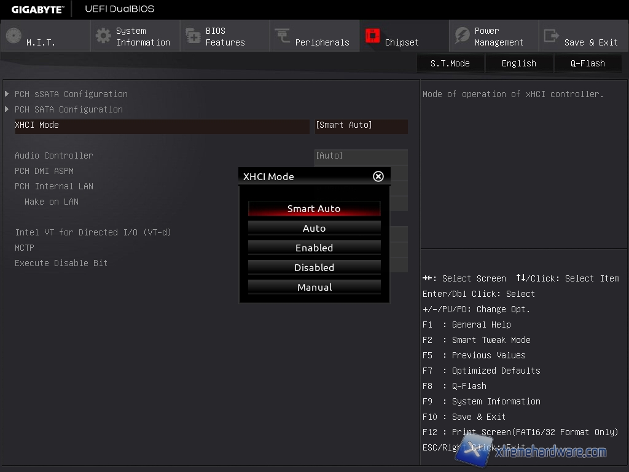Choose Enabled option for XHCI Mode
The width and height of the screenshot is (629, 472).
314,248
